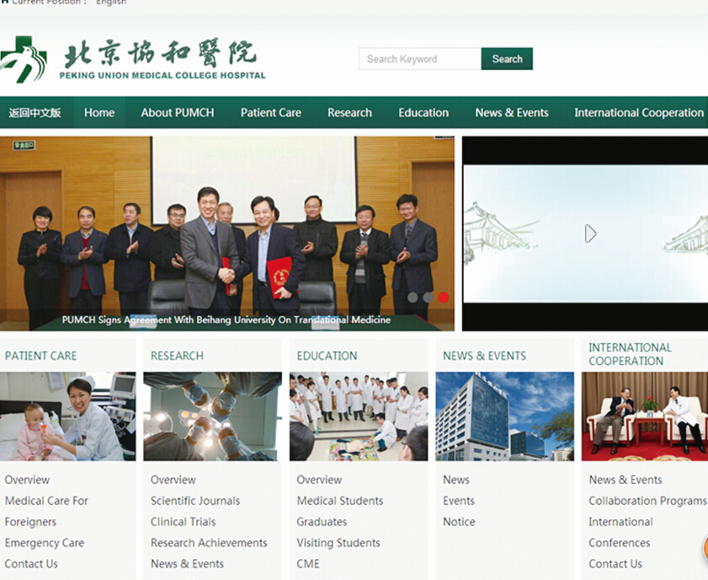
Task: Click CPR training Education thumbnail
Action: (359, 416)
